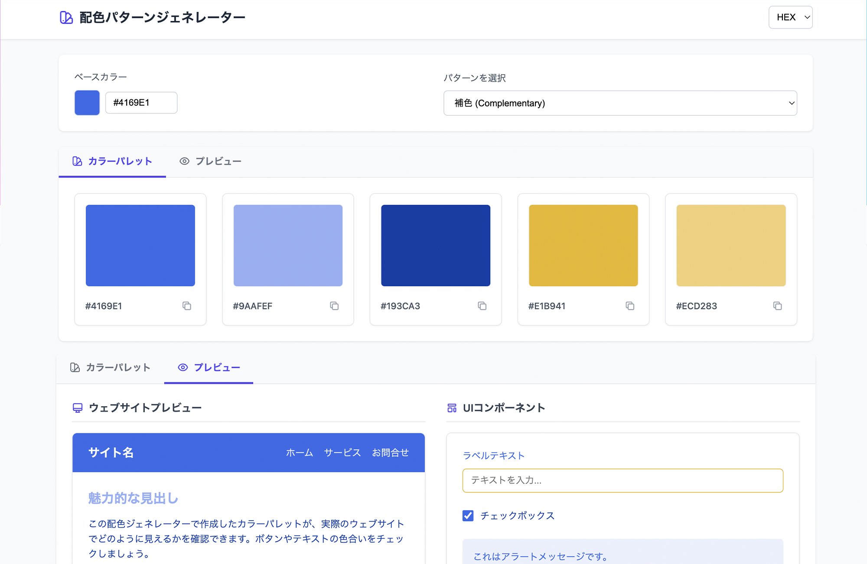867x564 pixels.
Task: Click the palette logo icon beside the app title
Action: tap(66, 17)
